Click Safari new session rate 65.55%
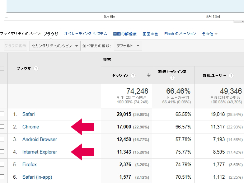This screenshot has height=183, width=244. pos(183,114)
